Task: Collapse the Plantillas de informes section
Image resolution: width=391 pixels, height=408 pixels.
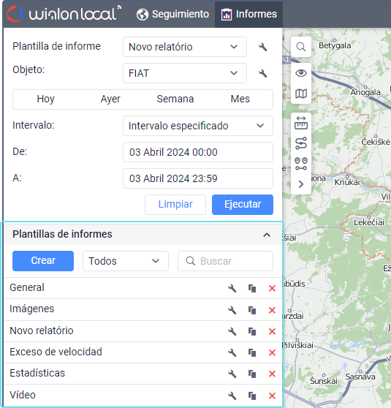Action: click(267, 235)
